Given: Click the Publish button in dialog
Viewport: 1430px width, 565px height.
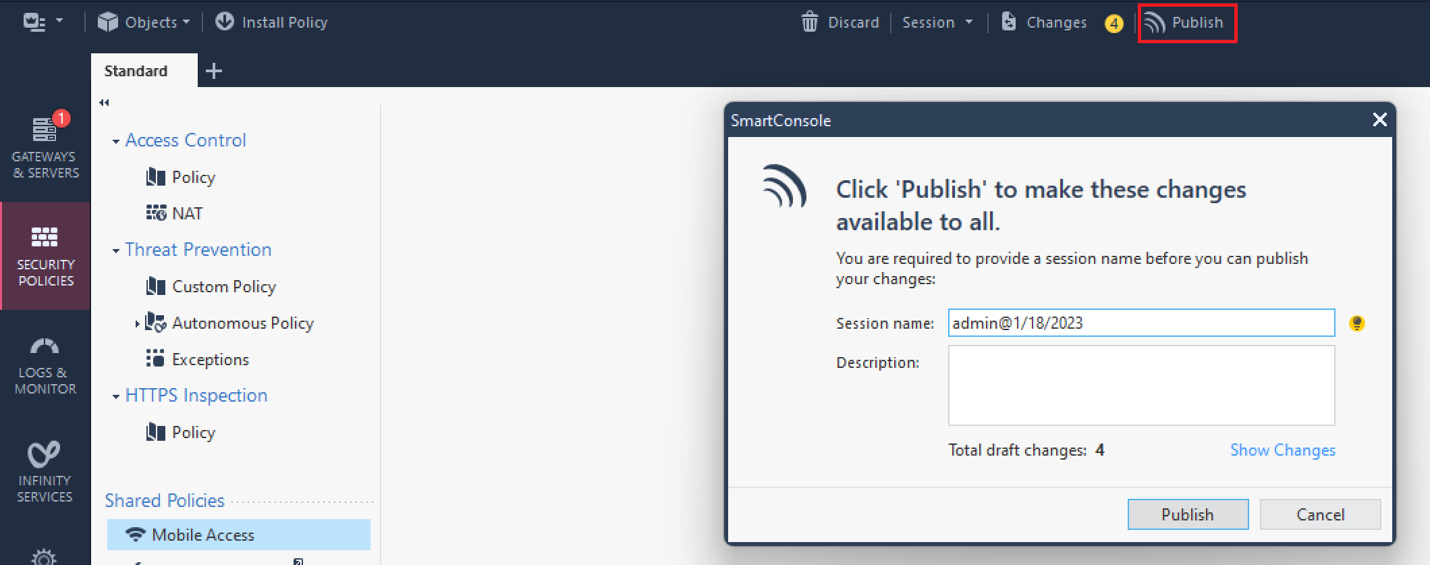Looking at the screenshot, I should point(1187,514).
